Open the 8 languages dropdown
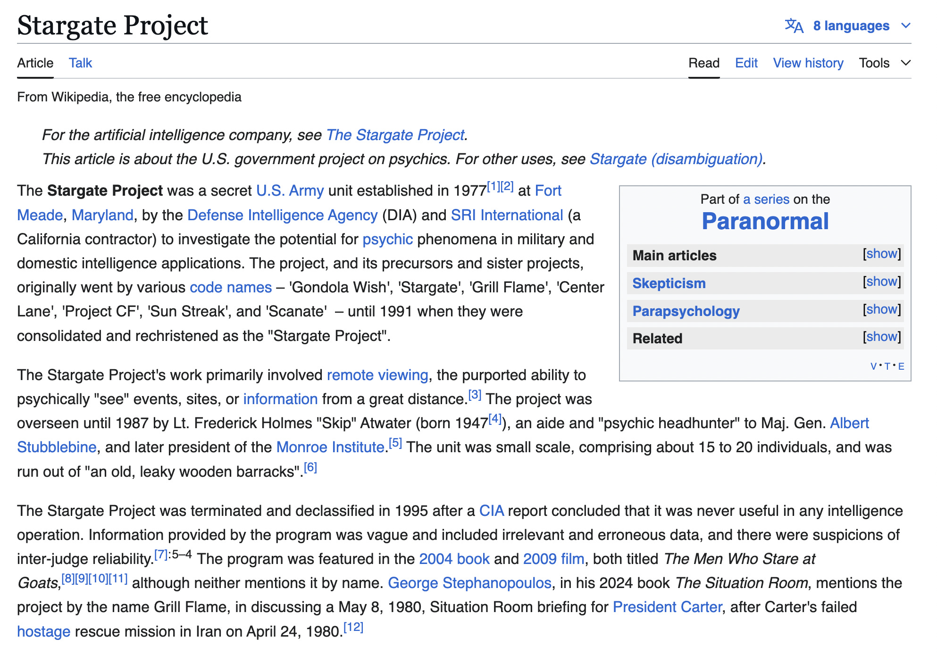The image size is (937, 663). tap(851, 26)
